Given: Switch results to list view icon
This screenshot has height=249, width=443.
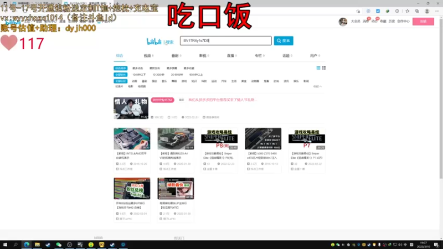Looking at the screenshot, I should 324,68.
